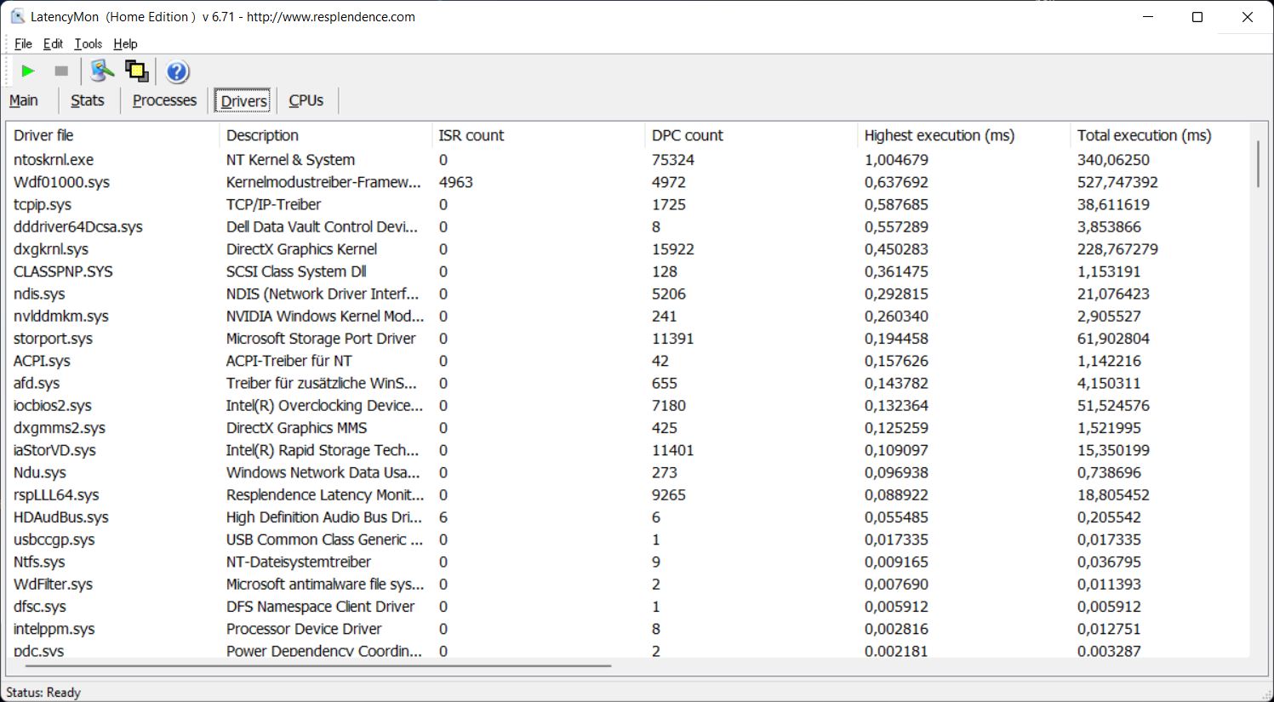The width and height of the screenshot is (1274, 702).
Task: Click the vertical scrollbar of the driver list
Action: 1257,163
